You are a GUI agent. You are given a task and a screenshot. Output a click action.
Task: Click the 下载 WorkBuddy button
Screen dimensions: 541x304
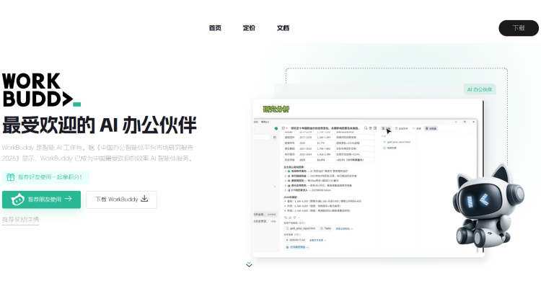tap(121, 200)
